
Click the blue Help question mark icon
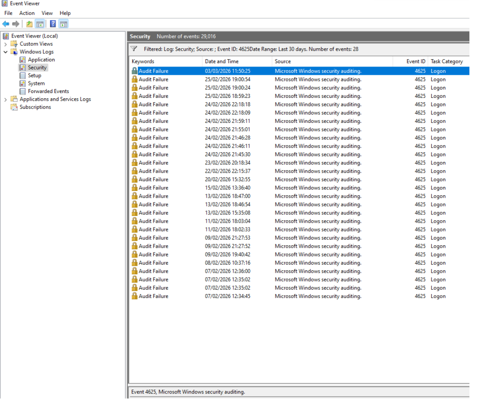pyautogui.click(x=53, y=24)
